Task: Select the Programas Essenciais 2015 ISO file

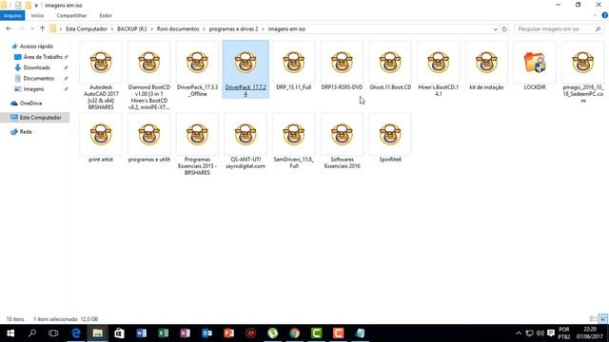Action: pos(197,144)
